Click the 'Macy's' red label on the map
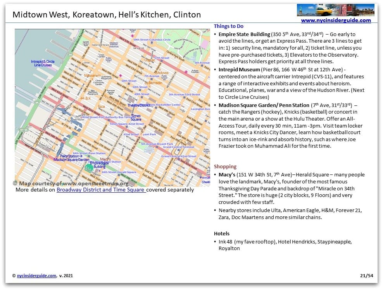The height and width of the screenshot is (290, 383). pyautogui.click(x=105, y=159)
